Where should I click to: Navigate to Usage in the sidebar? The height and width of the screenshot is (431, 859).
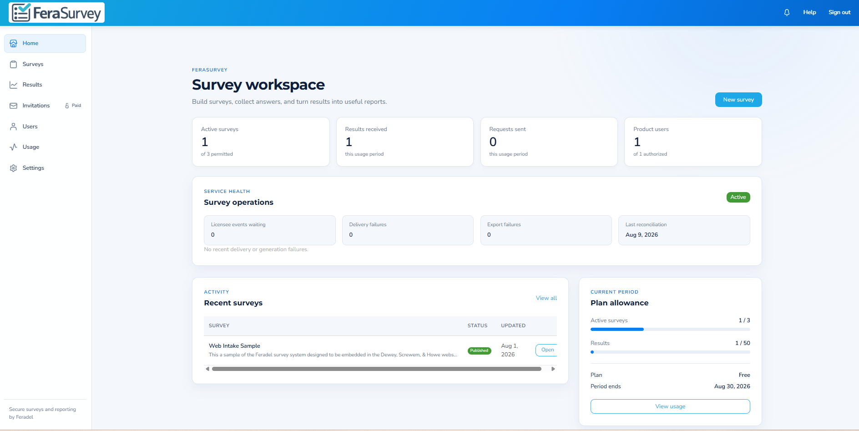[45, 147]
